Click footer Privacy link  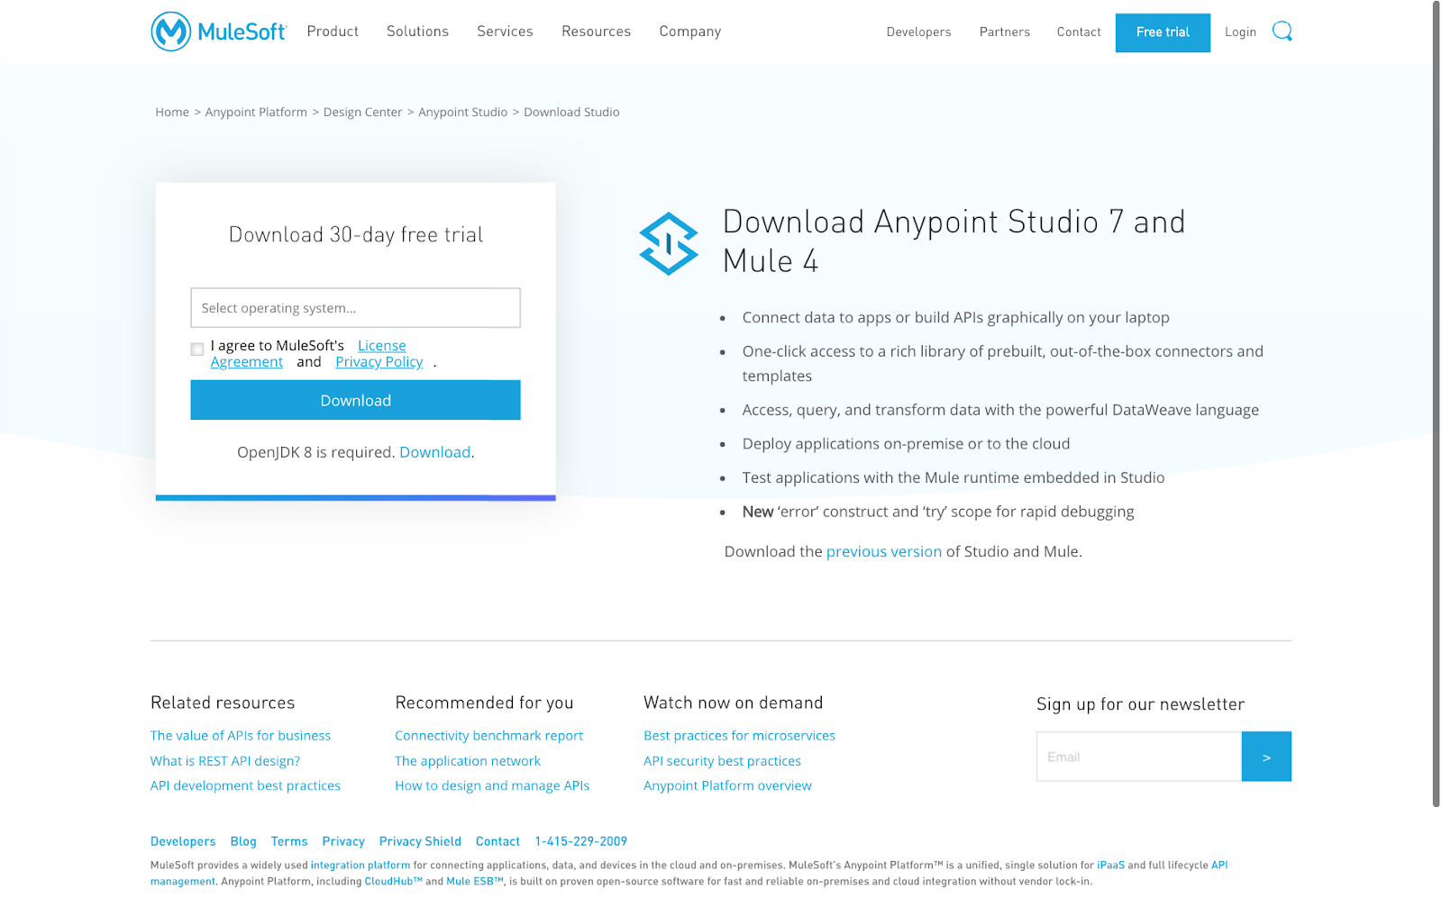343,841
